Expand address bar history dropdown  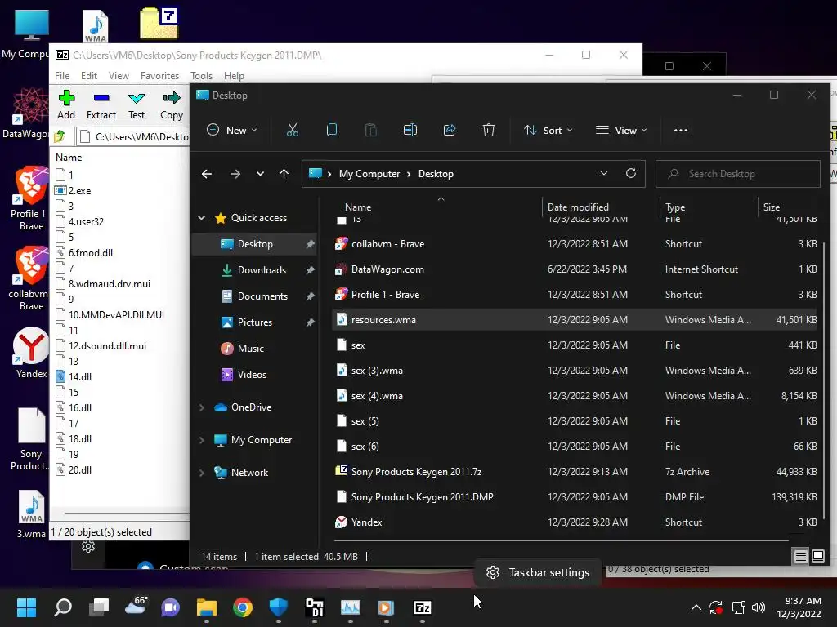[x=604, y=173]
